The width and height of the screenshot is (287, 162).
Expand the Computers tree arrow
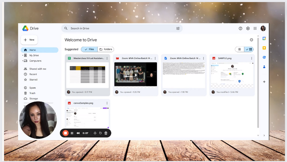pos(23,61)
